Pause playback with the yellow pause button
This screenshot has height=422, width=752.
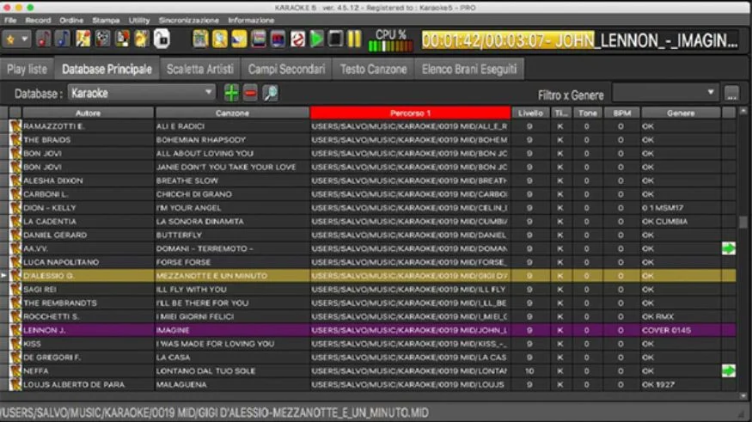354,39
